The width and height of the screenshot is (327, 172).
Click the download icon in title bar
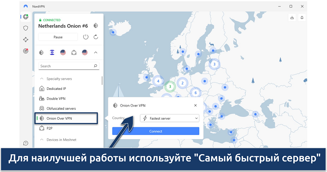pos(292,17)
